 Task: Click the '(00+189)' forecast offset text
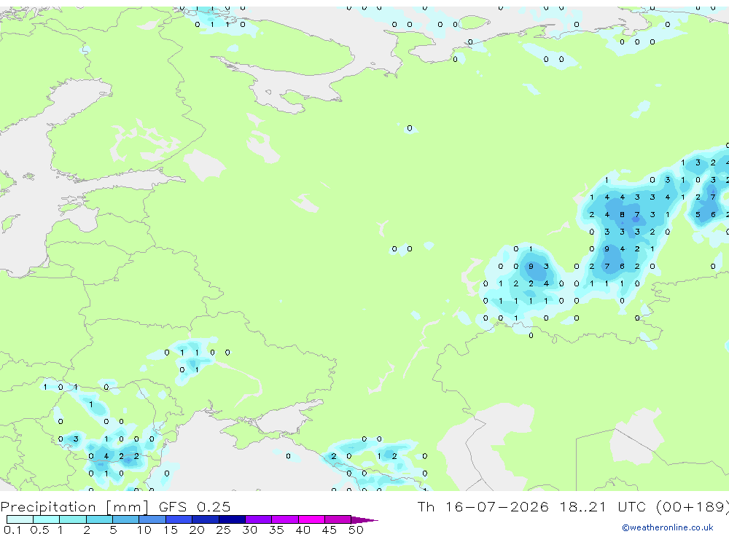[692, 506]
